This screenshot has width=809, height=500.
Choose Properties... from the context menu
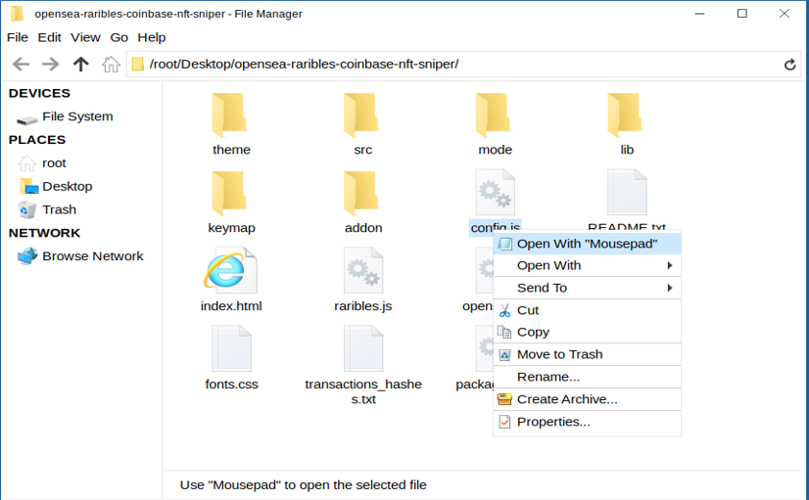coord(587,422)
